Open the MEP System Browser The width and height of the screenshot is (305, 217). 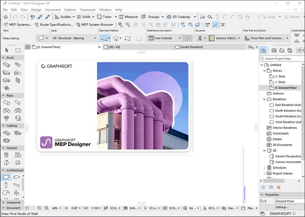point(95,25)
